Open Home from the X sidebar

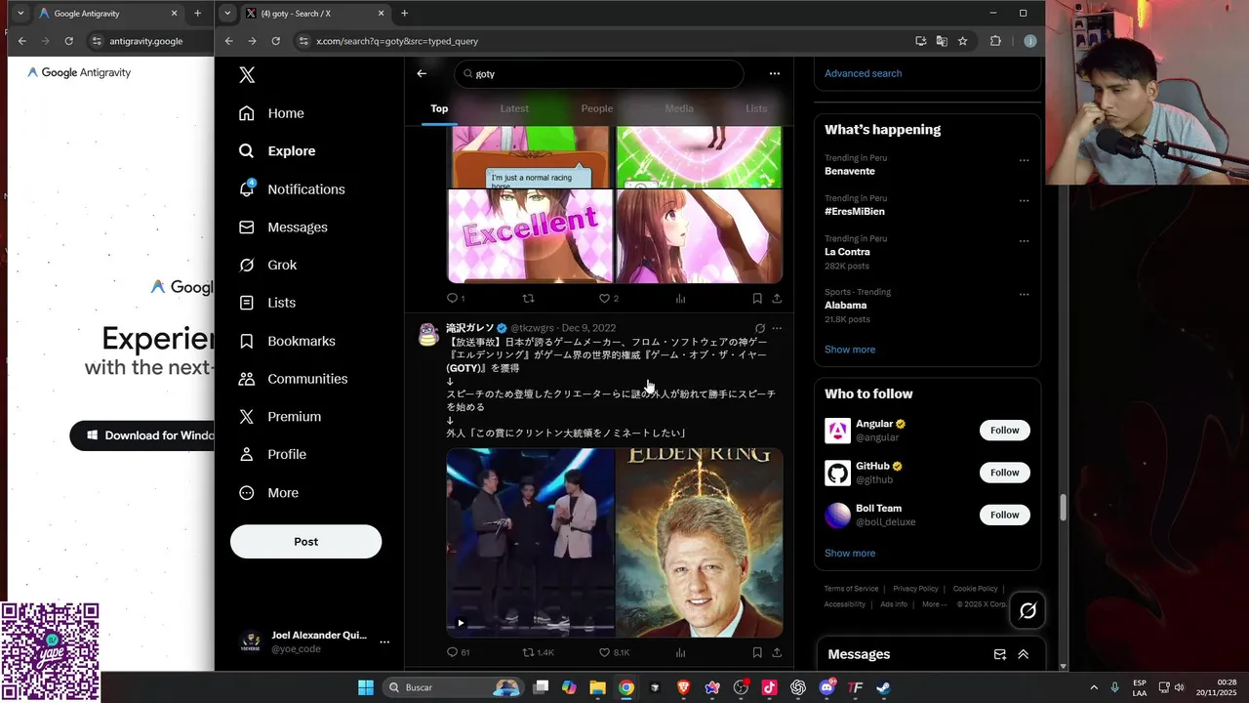[272, 113]
